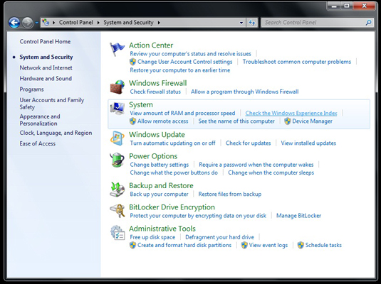This screenshot has height=284, width=381.
Task: Click Device Manager link
Action: coord(312,121)
